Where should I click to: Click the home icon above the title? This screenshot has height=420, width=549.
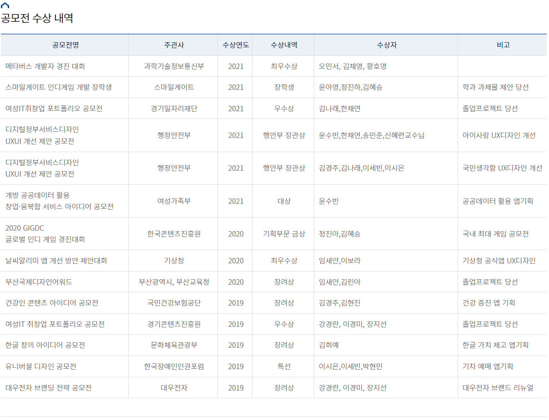tap(5, 5)
